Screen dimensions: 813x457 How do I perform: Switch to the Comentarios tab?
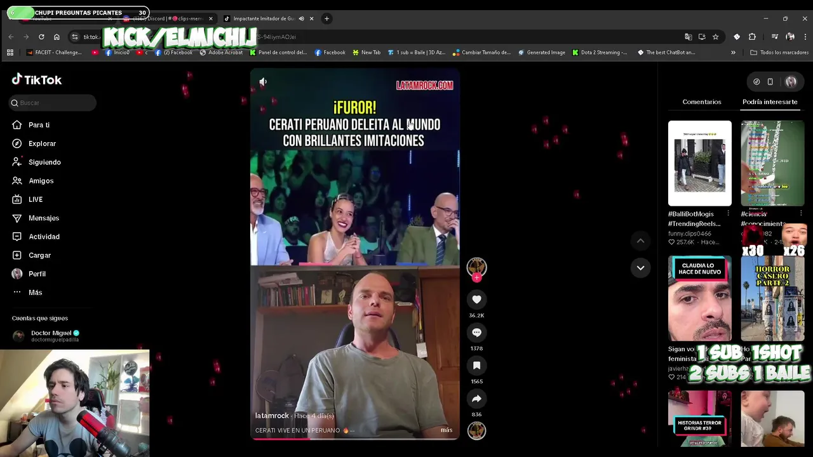[702, 102]
